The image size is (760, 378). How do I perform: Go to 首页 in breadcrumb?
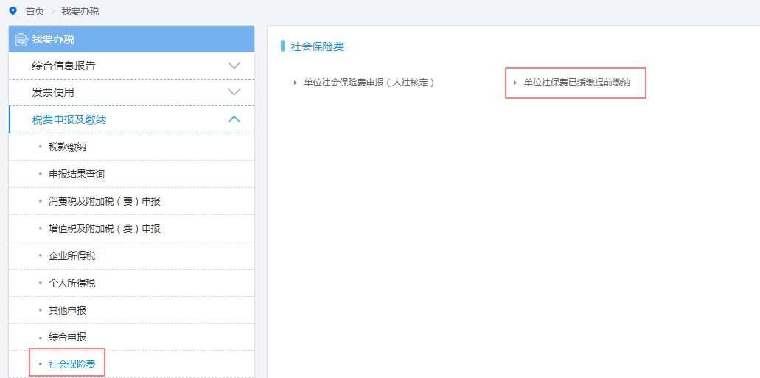35,11
